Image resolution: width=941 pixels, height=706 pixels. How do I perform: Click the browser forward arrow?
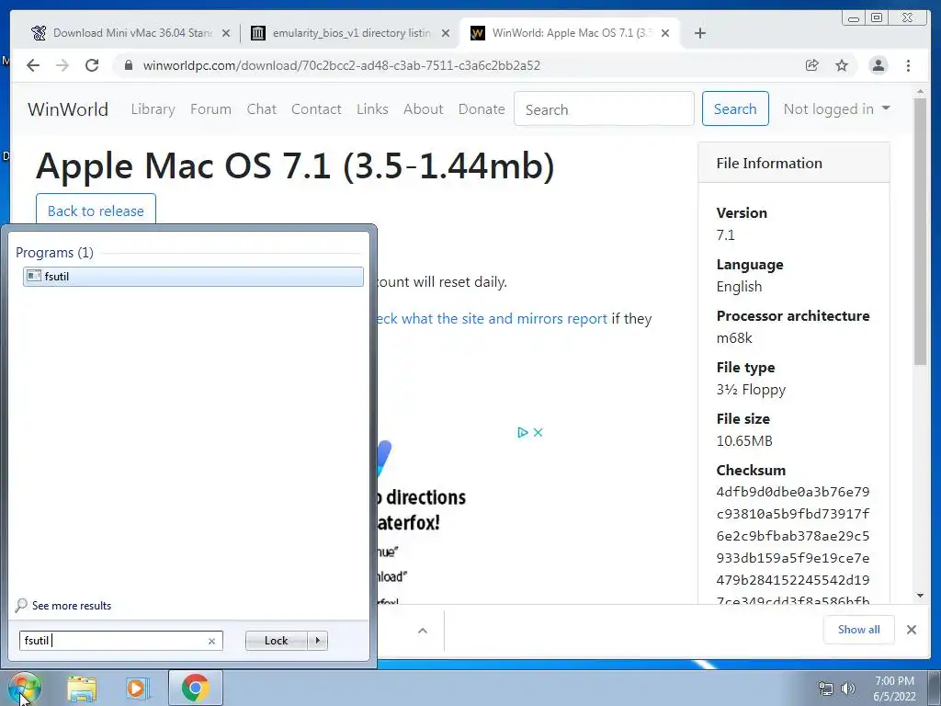(x=62, y=65)
